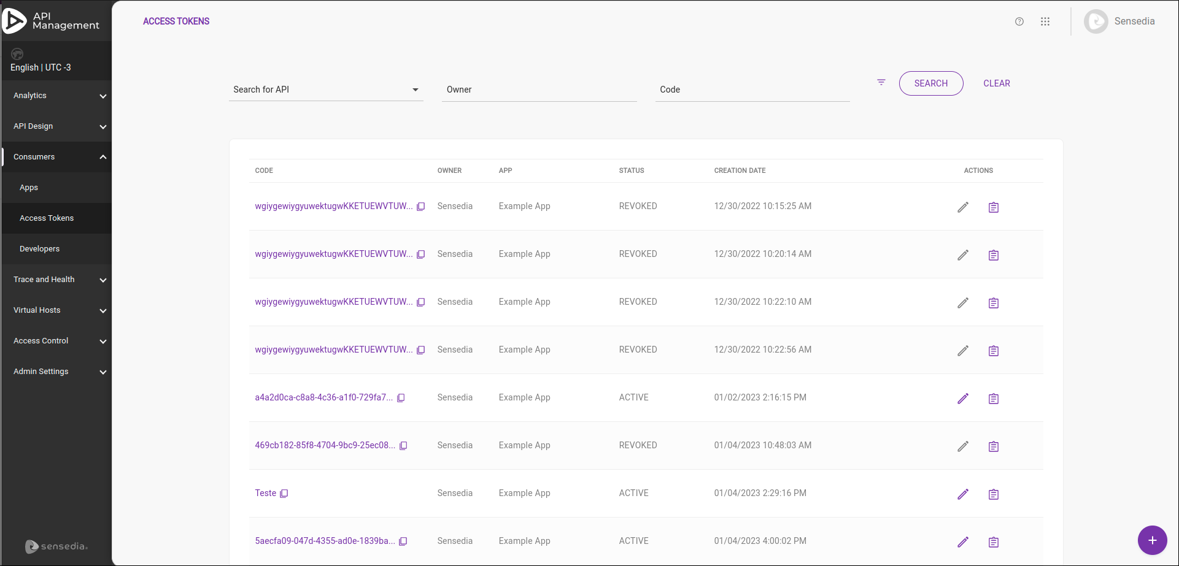Click the floating plus button to add a token
This screenshot has width=1179, height=566.
1152,540
